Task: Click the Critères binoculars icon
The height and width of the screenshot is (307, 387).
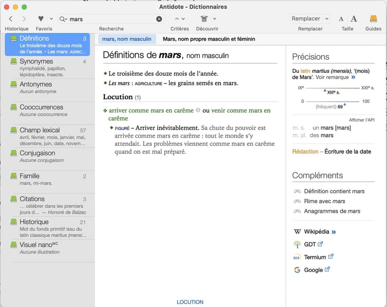Action: [177, 19]
